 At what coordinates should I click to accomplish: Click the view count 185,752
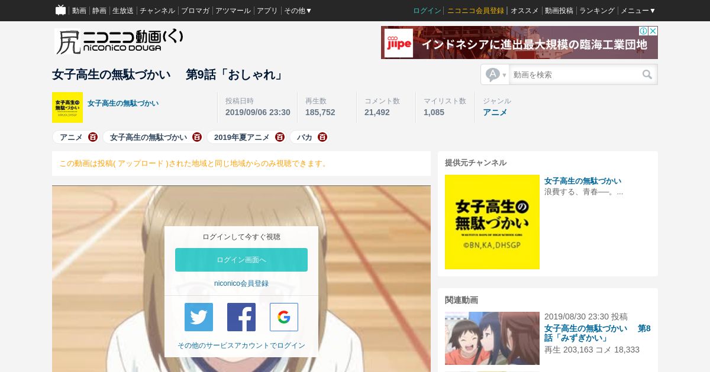coord(320,112)
